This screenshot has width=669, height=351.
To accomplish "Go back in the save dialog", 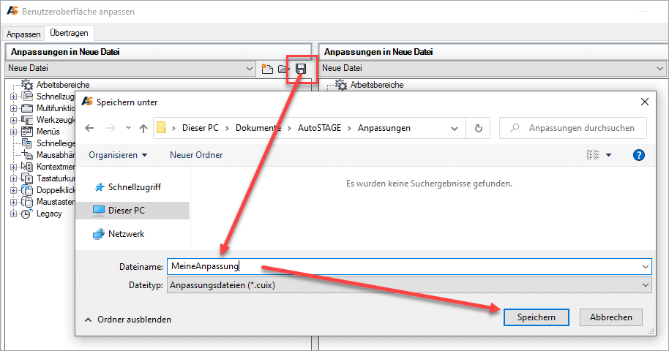I will coord(89,128).
